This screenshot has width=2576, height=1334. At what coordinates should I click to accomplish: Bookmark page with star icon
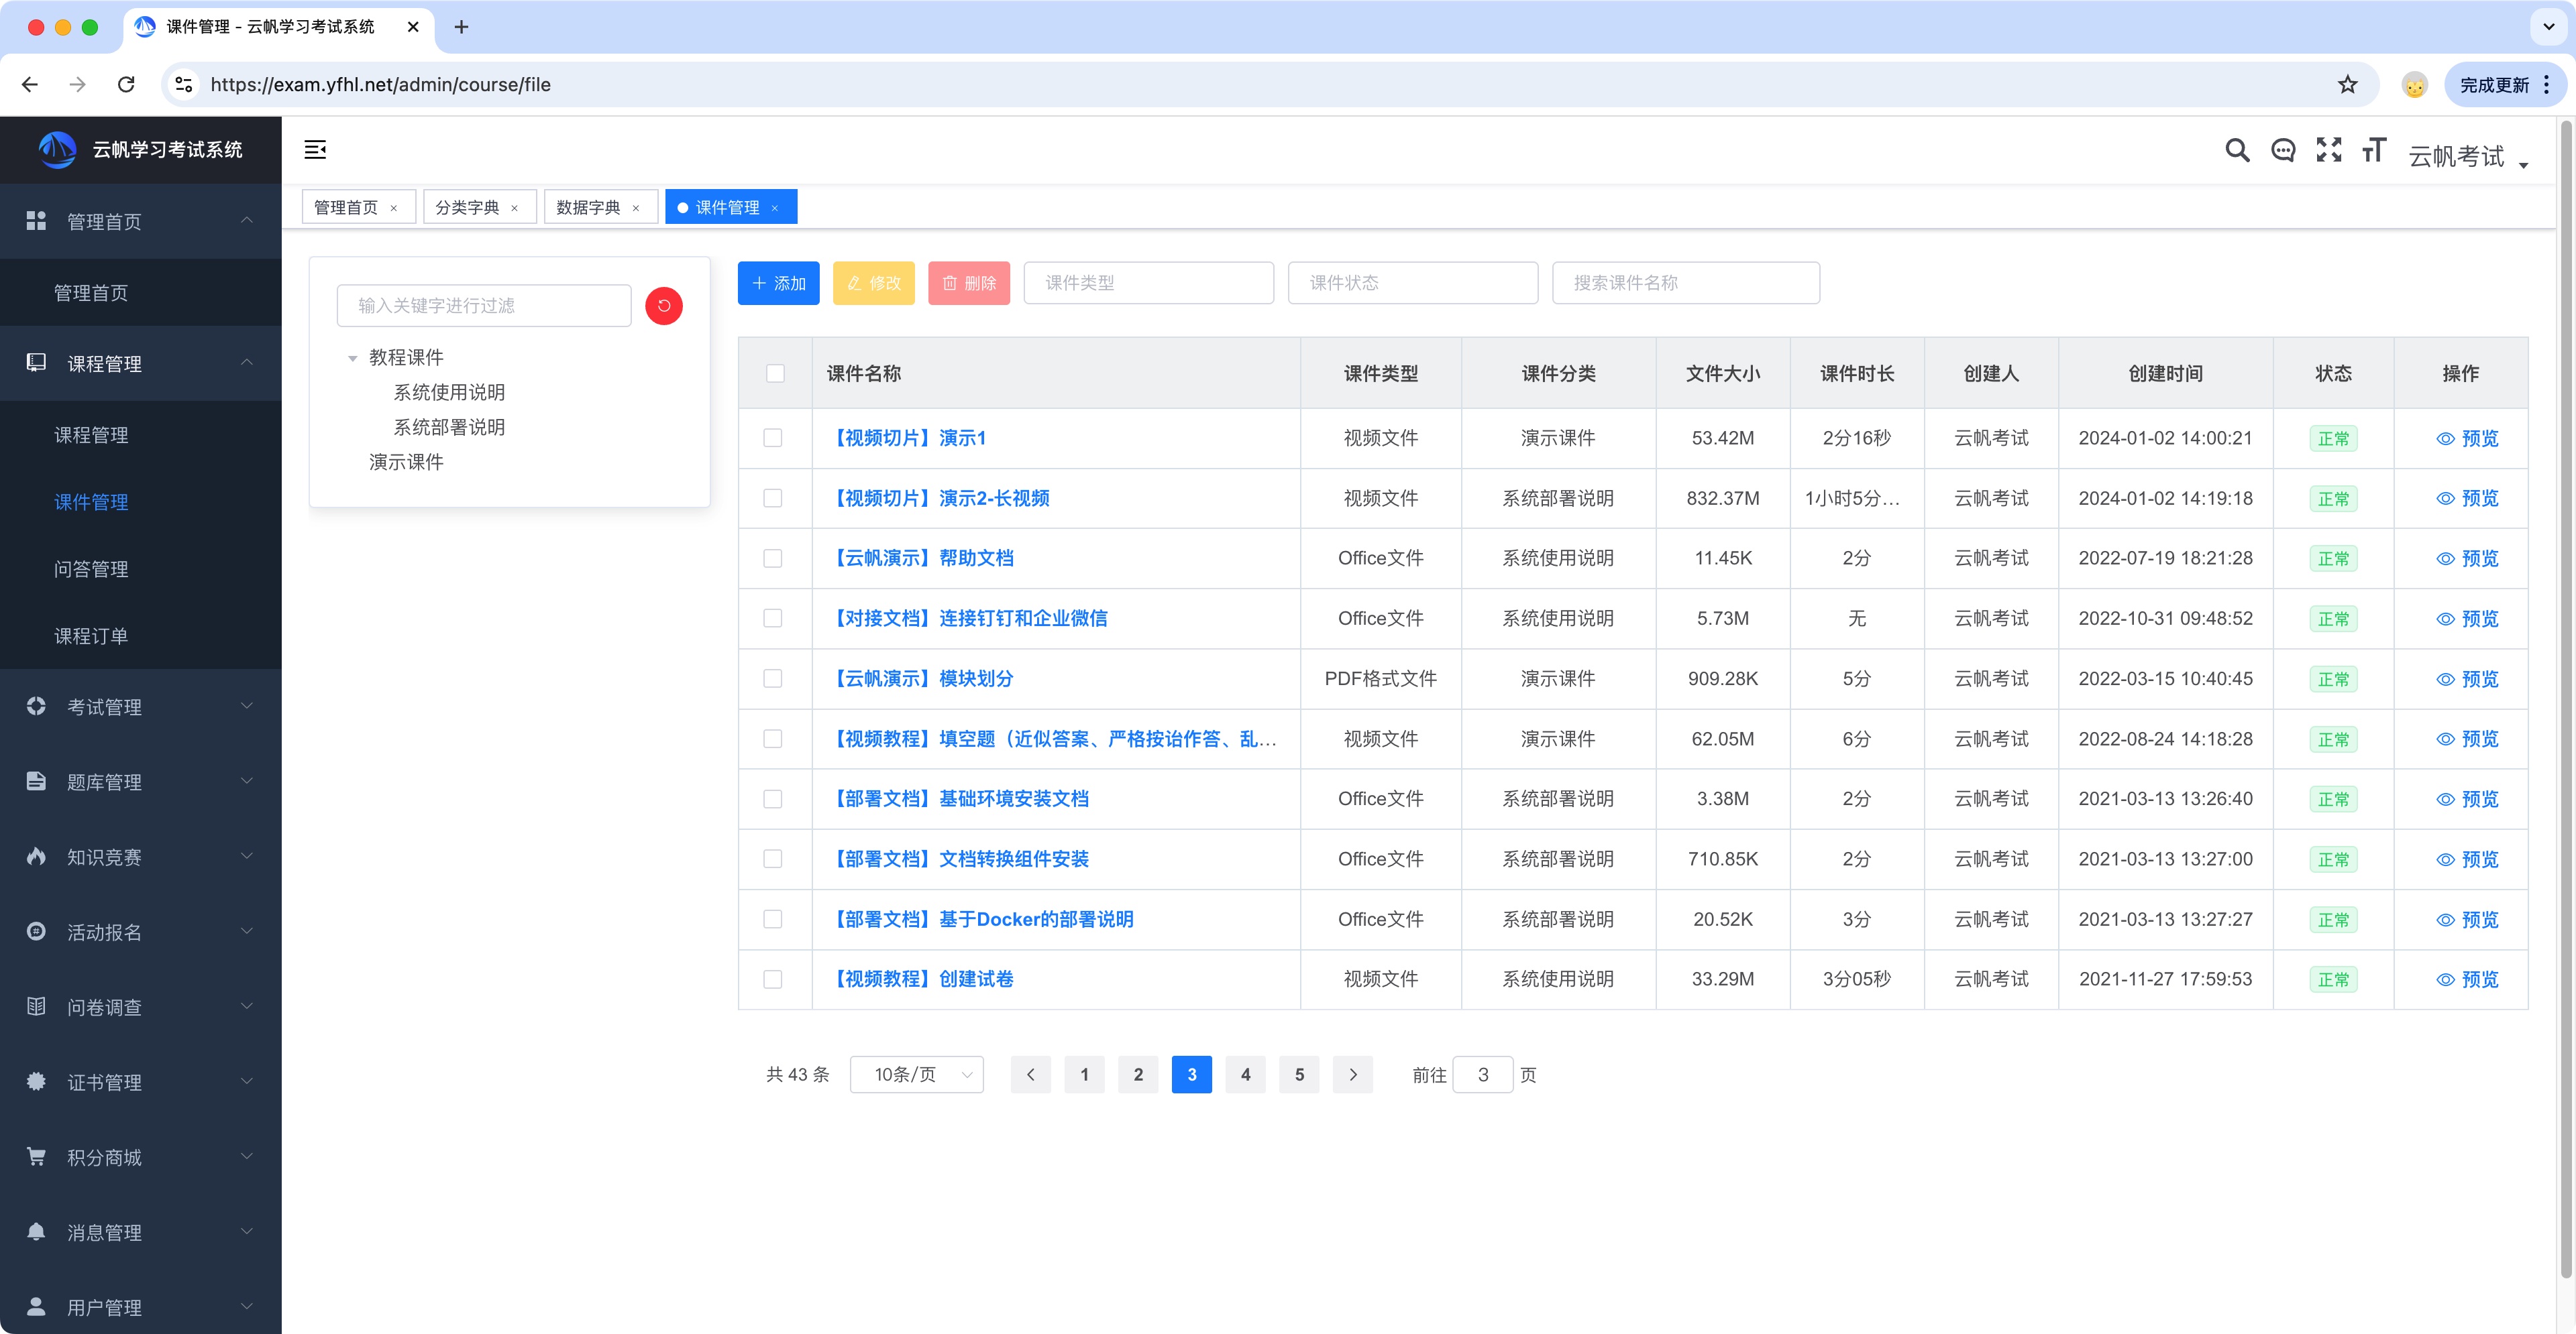pyautogui.click(x=2347, y=85)
